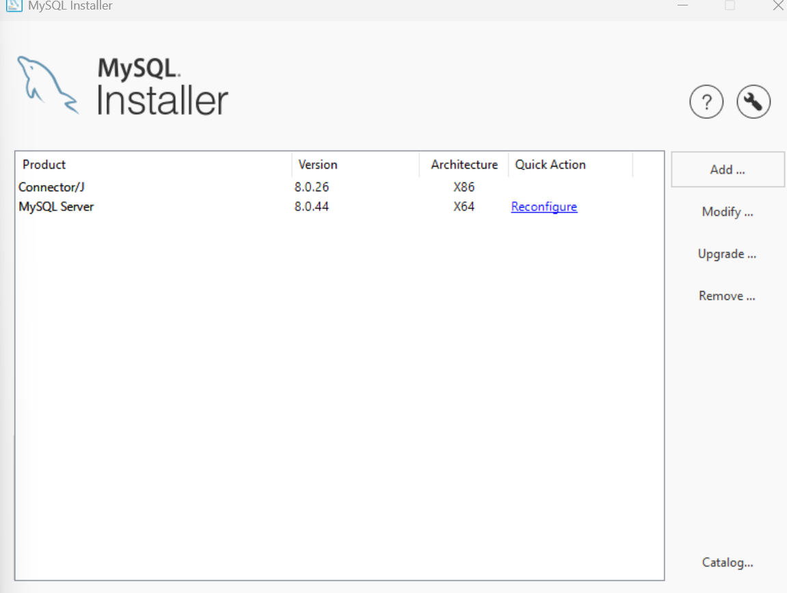
Task: Sort by the Architecture column header
Action: pos(464,165)
